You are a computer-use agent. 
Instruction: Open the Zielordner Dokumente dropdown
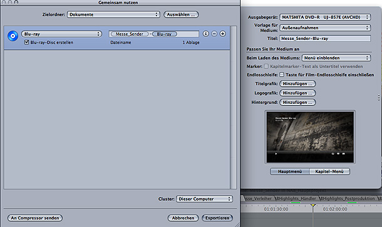113,14
